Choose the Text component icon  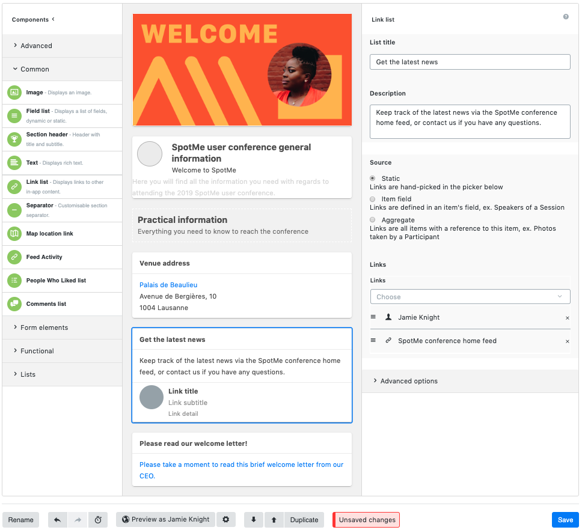pyautogui.click(x=14, y=162)
